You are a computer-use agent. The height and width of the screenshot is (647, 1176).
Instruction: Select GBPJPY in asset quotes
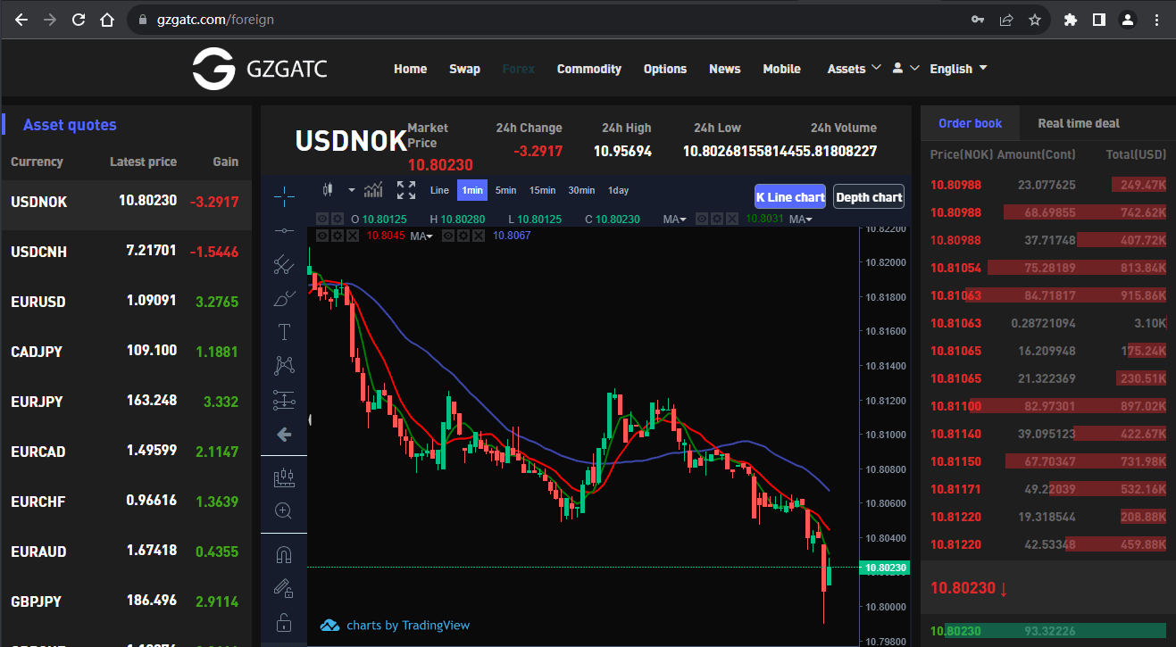[x=126, y=601]
